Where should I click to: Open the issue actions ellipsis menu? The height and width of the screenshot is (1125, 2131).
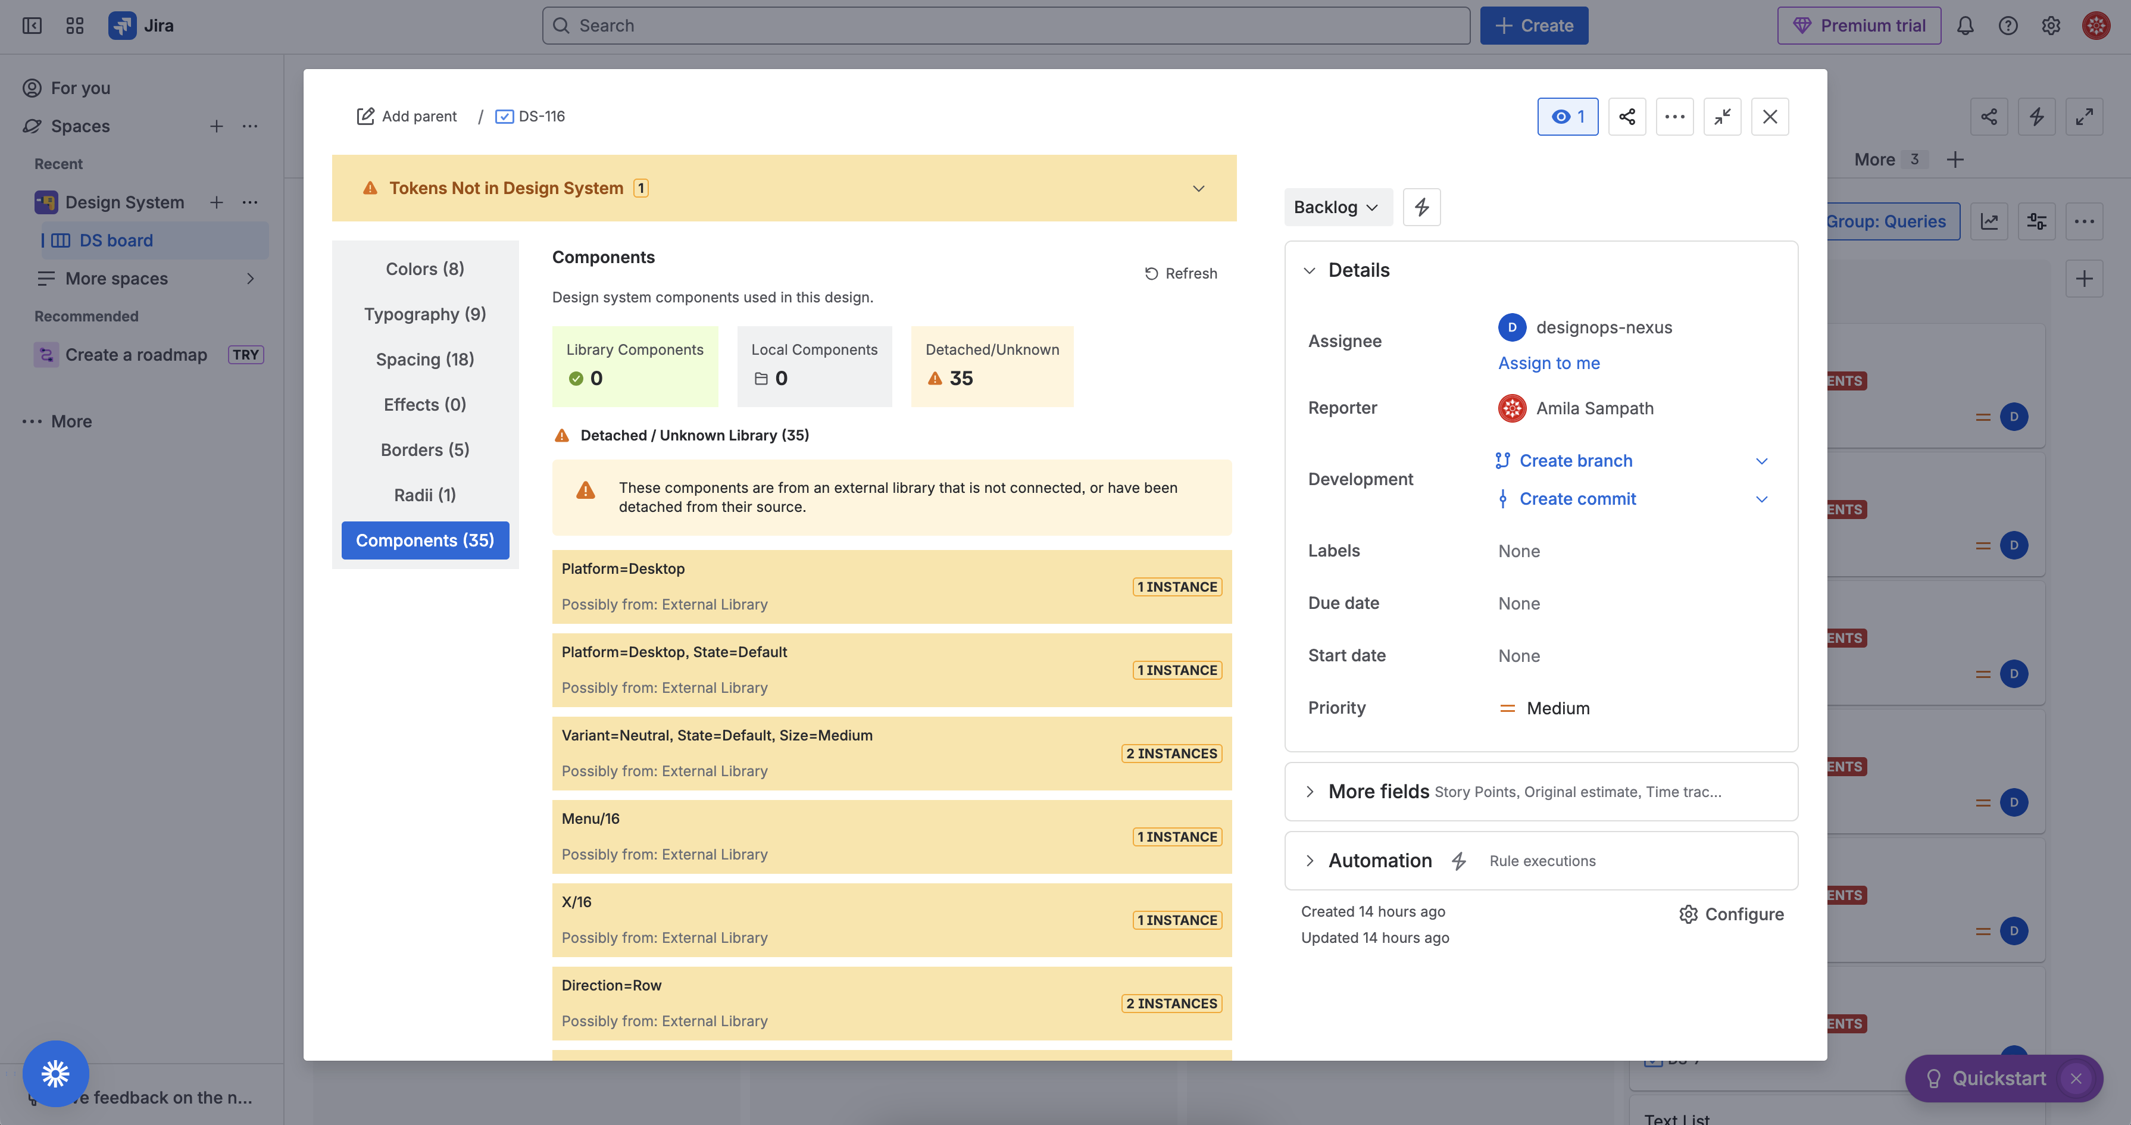(1674, 117)
